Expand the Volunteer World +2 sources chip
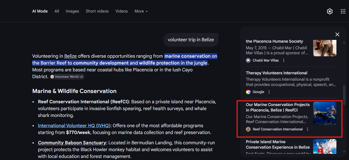 tap(67, 77)
